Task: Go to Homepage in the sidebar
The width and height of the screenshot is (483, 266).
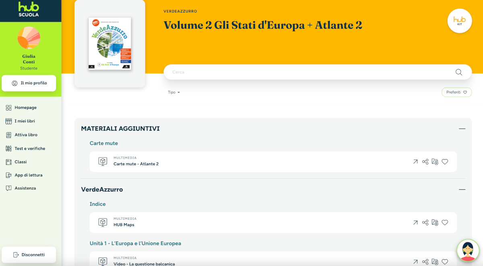Action: coord(25,108)
